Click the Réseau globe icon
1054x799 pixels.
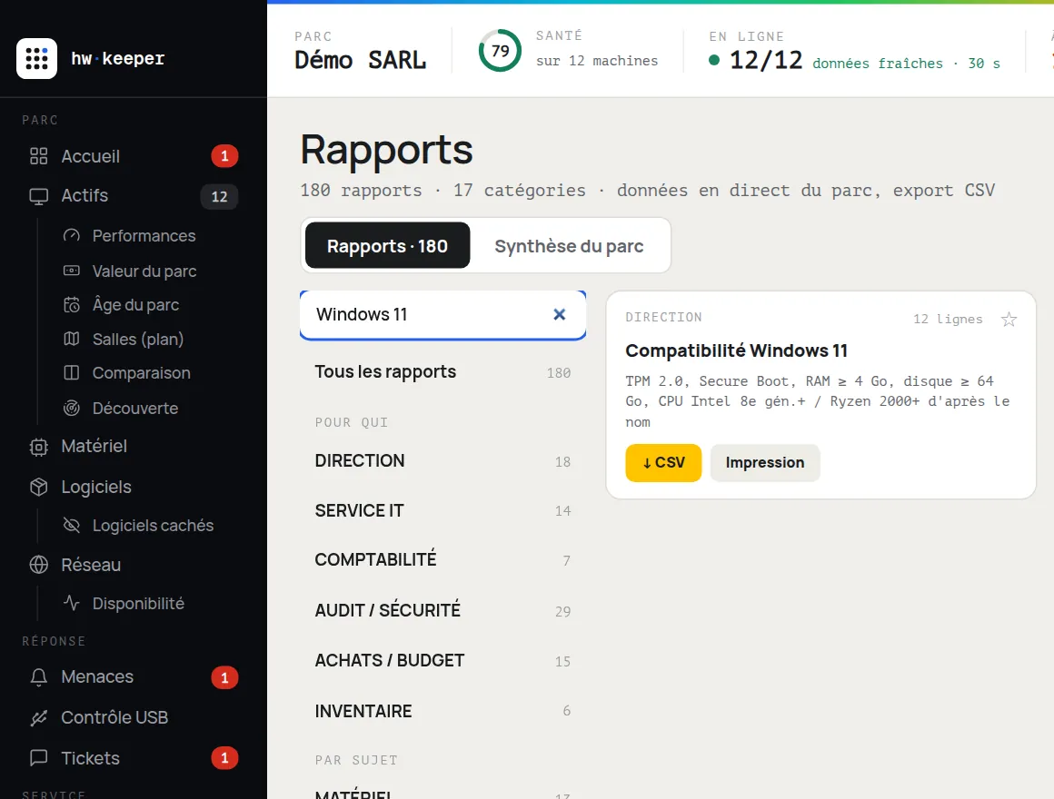tap(39, 565)
